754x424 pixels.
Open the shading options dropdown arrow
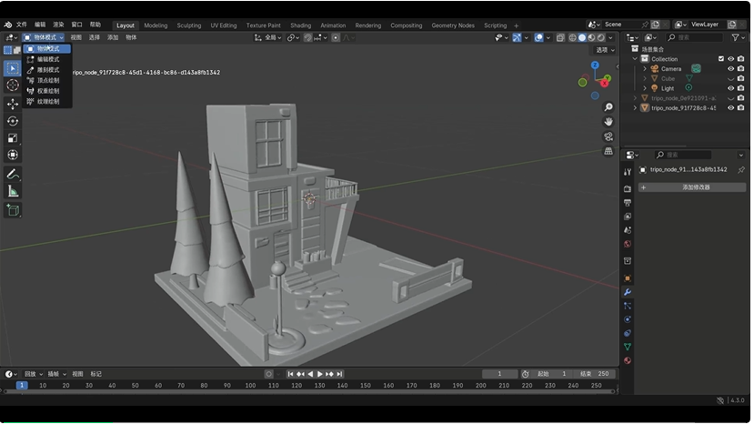pyautogui.click(x=610, y=37)
